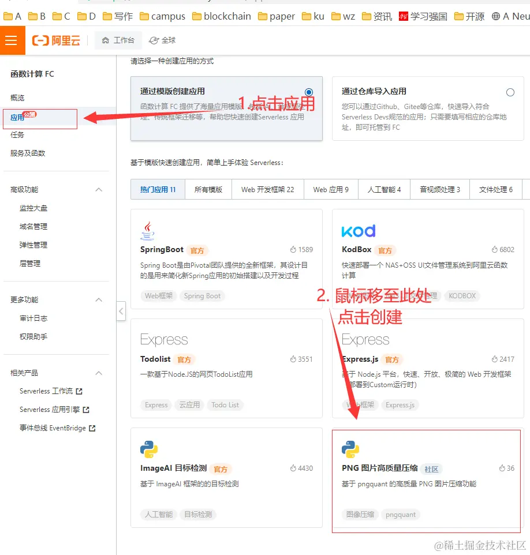This screenshot has height=555, width=530.
Task: Select the ImageAI 目标检测 card title
Action: click(x=174, y=468)
